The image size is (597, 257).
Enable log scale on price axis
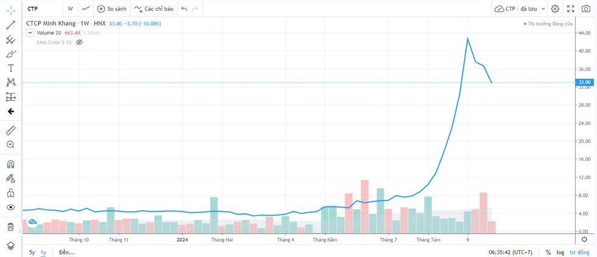[560, 252]
